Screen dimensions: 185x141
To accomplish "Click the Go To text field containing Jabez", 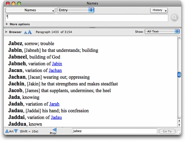I will coord(114,131).
